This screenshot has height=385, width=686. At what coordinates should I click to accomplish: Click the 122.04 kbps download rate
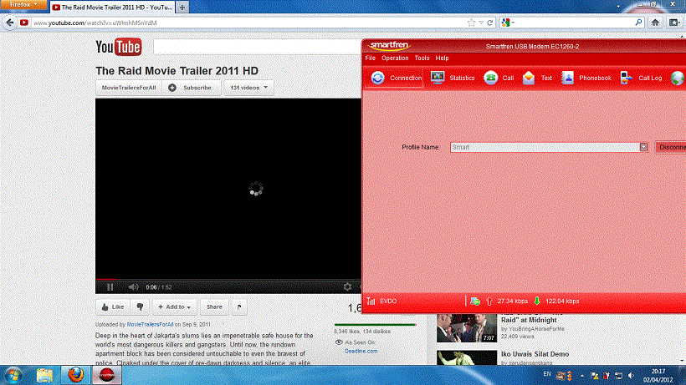[x=562, y=301]
